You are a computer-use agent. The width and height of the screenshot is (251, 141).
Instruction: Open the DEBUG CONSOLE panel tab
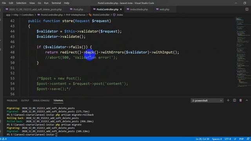click(41, 101)
